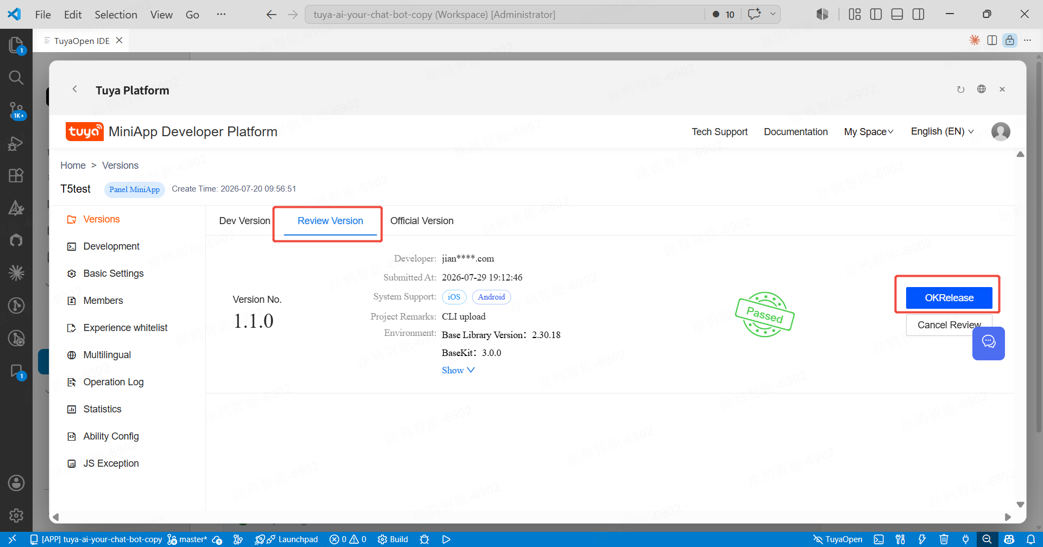Switch to the Official Version tab
This screenshot has width=1043, height=547.
coord(422,221)
